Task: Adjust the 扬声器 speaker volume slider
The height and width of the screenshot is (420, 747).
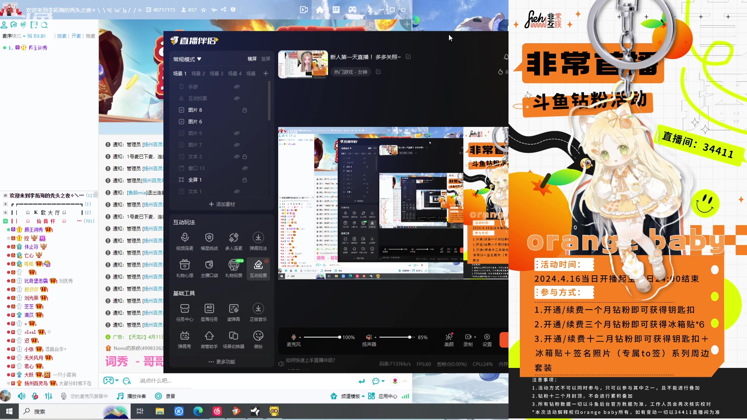Action: (x=410, y=337)
